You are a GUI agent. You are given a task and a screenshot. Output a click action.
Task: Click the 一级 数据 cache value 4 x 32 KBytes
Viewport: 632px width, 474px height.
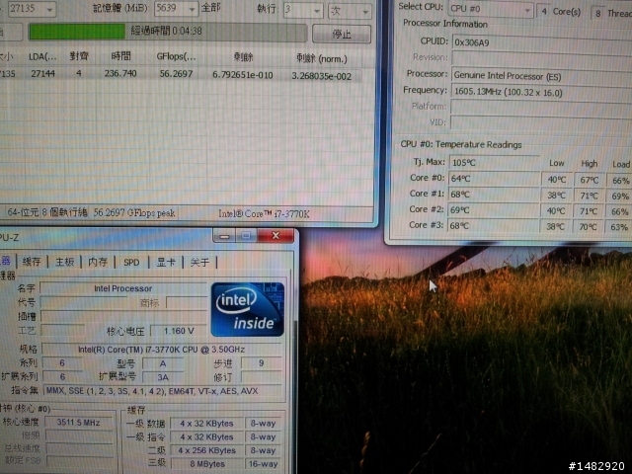pos(206,424)
